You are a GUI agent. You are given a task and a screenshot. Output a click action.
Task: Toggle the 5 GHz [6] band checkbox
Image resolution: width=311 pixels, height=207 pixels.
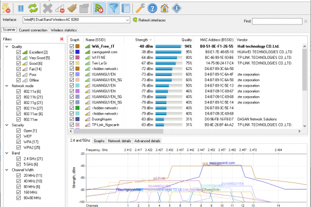click(x=19, y=164)
